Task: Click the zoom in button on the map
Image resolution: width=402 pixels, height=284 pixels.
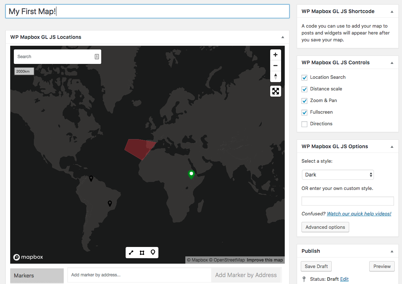Action: coord(276,54)
